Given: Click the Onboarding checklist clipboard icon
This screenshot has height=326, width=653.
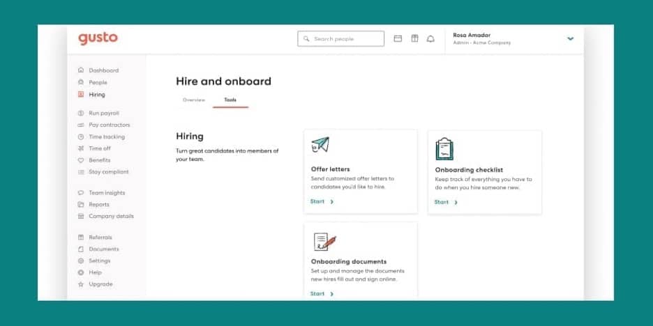Looking at the screenshot, I should coord(444,148).
